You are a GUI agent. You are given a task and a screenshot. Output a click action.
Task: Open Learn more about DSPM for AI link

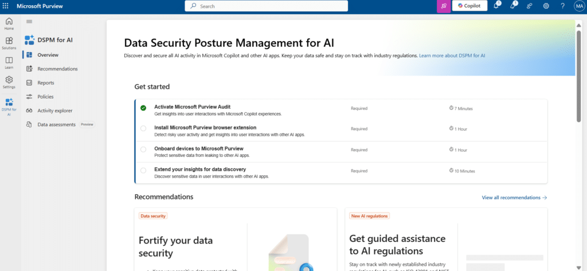pyautogui.click(x=452, y=56)
